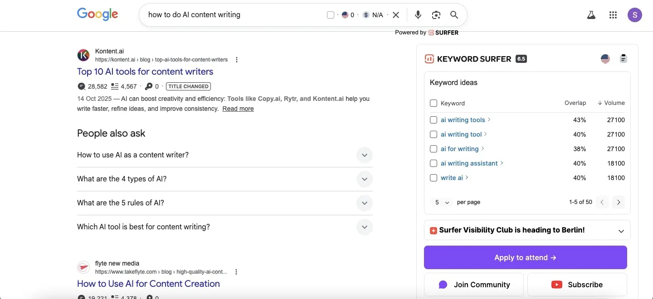This screenshot has height=299, width=653.
Task: Click the kontent.ai breadcrumb URL
Action: (161, 60)
